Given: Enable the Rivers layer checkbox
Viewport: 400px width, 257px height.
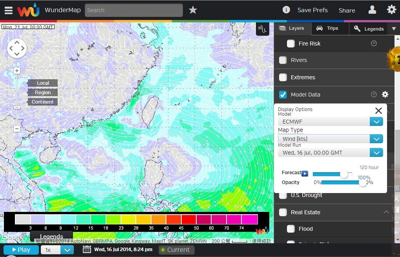Looking at the screenshot, I should pos(283,60).
